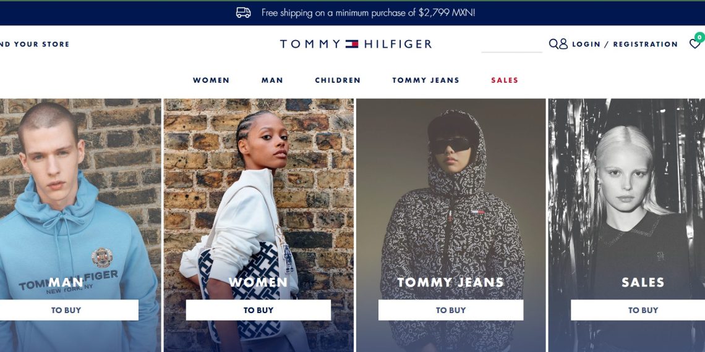Viewport: 705px width, 352px height.
Task: Click To Buy under Tommy Jeans
Action: tap(451, 310)
